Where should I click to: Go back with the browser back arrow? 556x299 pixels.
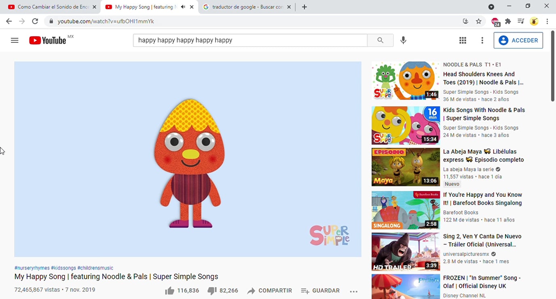click(x=9, y=21)
